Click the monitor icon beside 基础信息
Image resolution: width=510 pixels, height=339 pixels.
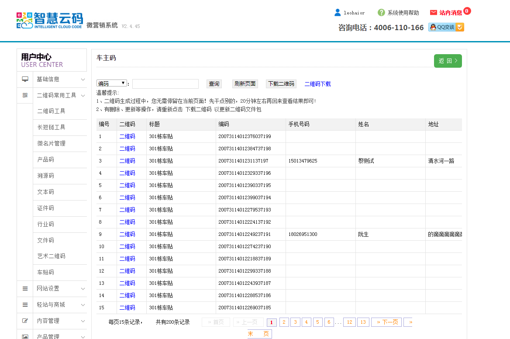pos(25,80)
